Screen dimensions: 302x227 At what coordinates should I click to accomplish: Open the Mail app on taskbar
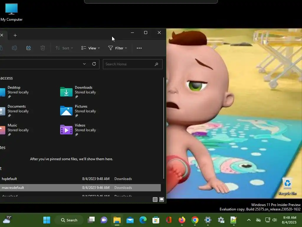[x=130, y=220]
